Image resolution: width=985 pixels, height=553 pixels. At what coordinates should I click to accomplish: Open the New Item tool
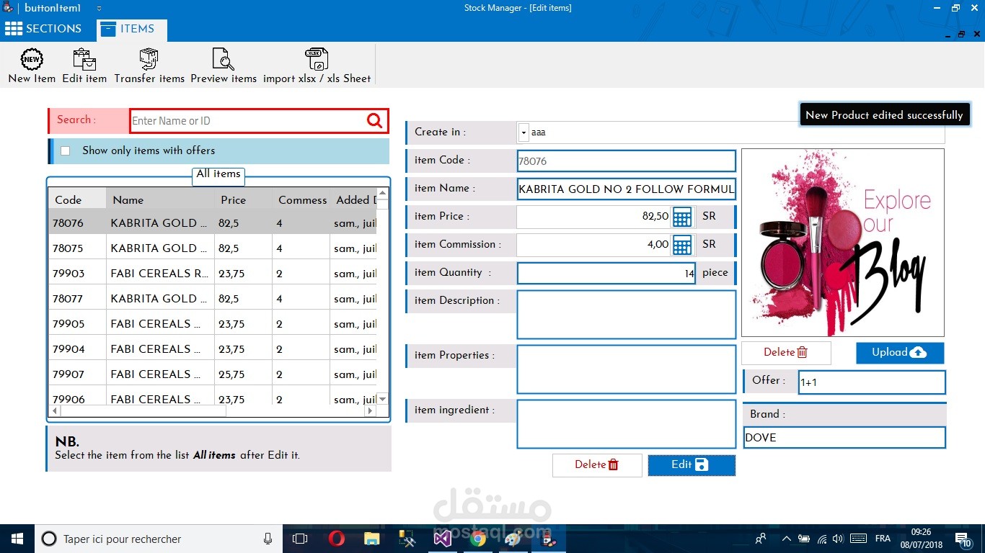32,66
